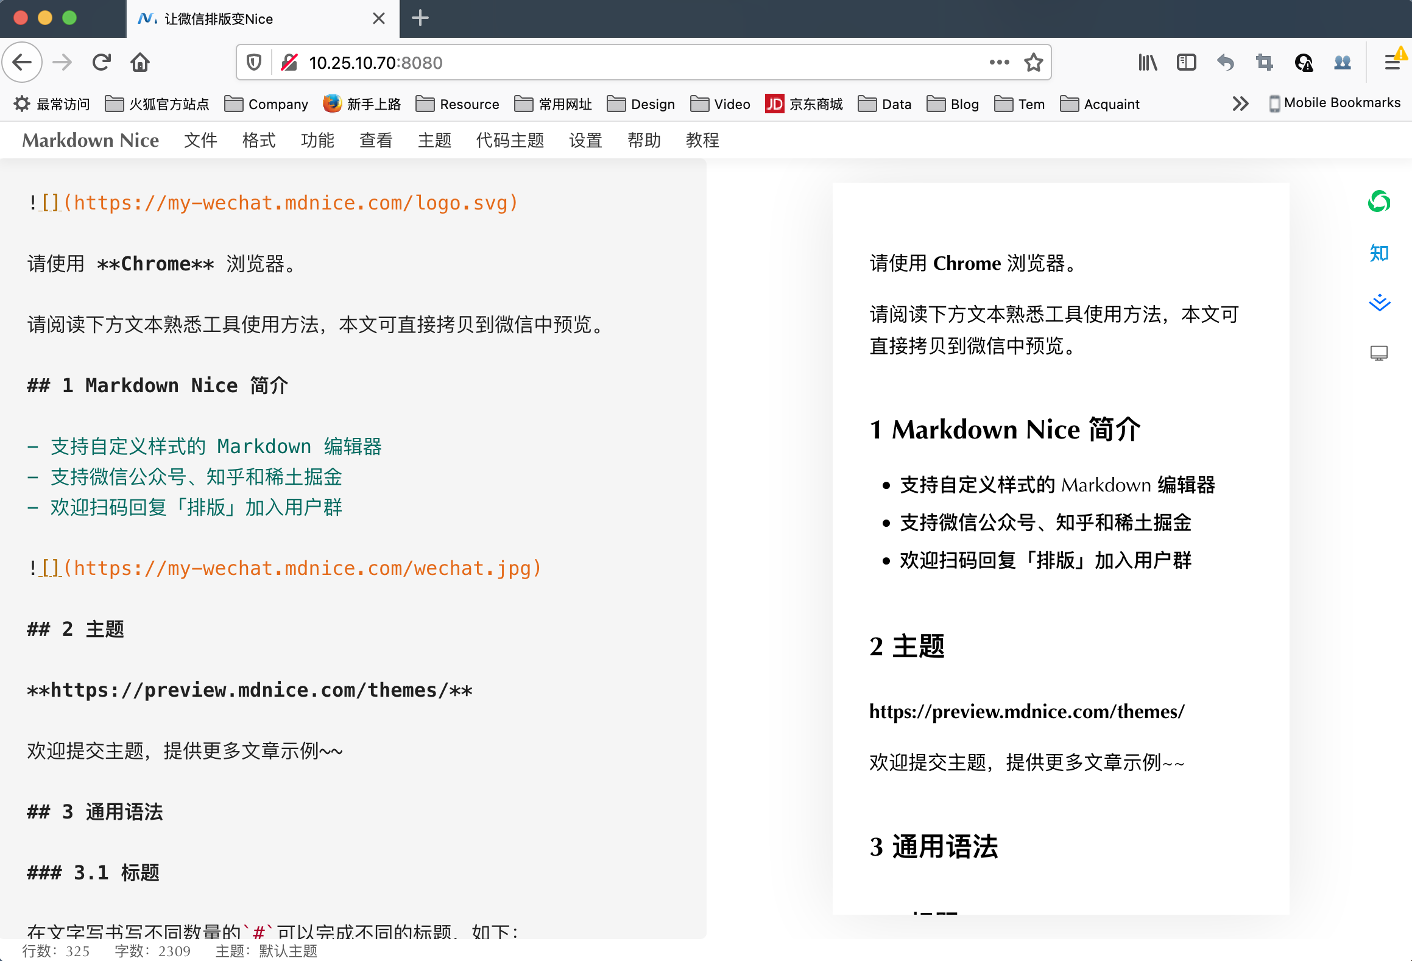Open Design bookmark folder
This screenshot has height=961, width=1412.
[641, 104]
